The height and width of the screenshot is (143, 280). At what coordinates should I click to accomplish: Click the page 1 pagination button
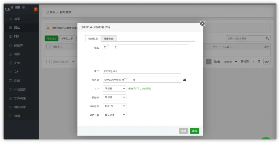pyautogui.click(x=209, y=62)
